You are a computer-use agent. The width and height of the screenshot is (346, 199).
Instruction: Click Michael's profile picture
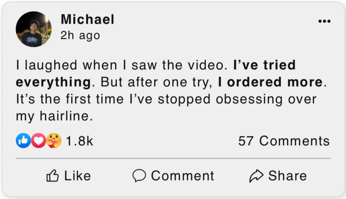[34, 29]
